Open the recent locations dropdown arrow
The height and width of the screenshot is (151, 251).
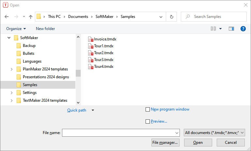24,17
